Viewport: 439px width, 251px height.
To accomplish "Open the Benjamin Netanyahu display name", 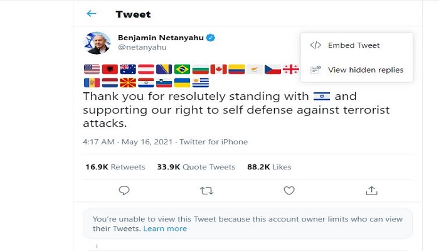I will 161,37.
